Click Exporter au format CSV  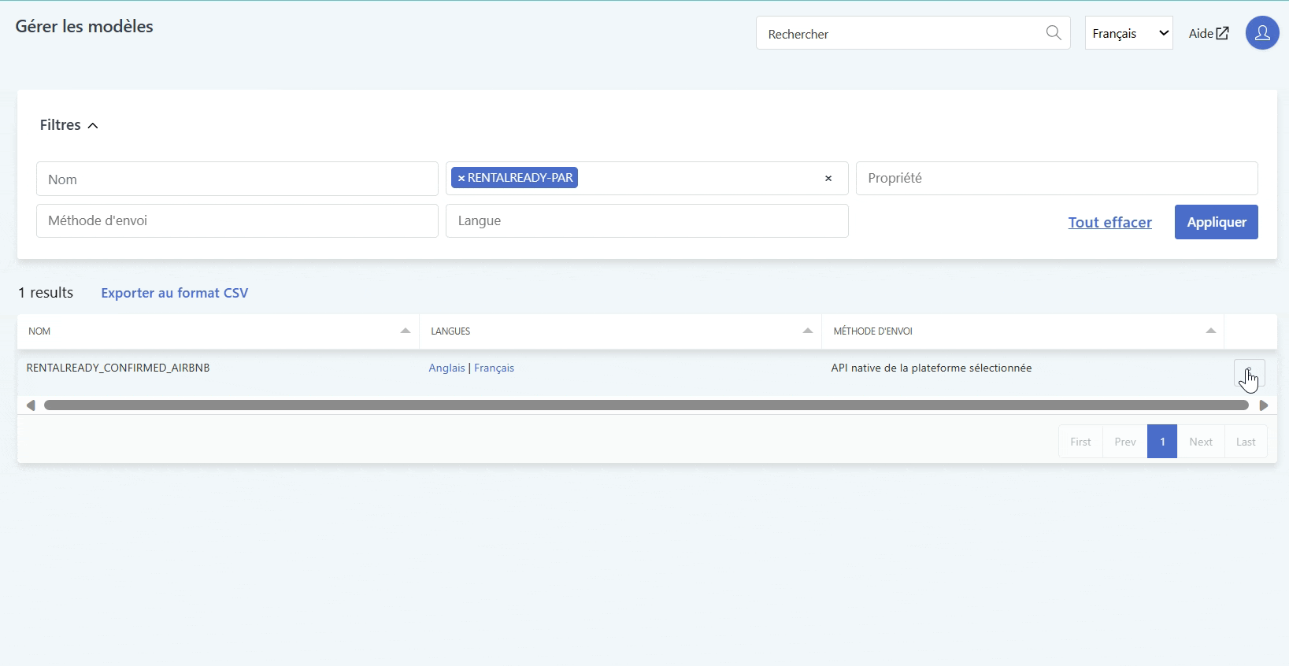175,293
